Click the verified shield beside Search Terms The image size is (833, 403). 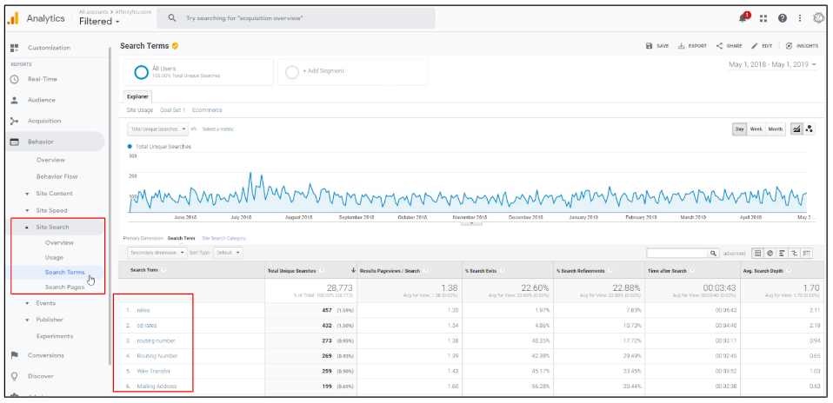[176, 46]
